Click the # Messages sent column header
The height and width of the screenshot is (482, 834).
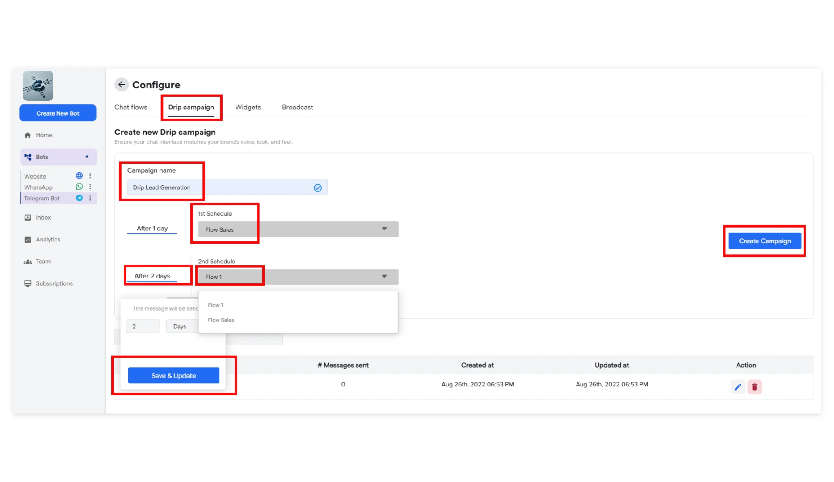coord(343,365)
